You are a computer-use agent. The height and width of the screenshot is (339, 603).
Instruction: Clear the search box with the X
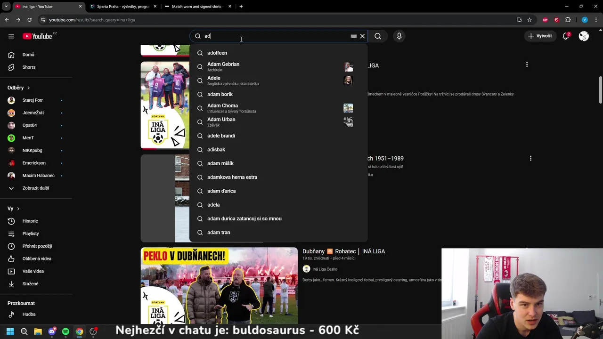[x=362, y=36]
